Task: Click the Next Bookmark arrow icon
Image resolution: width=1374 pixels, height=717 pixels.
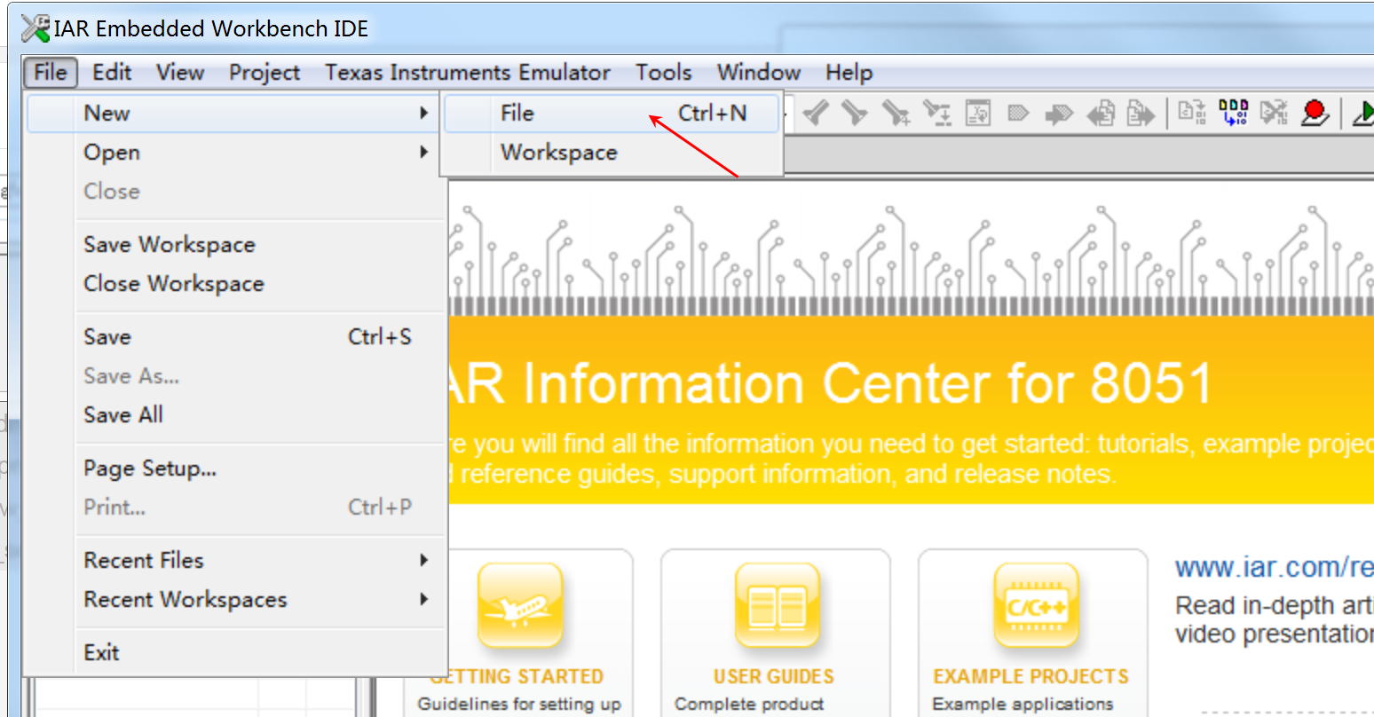Action: coord(1059,114)
